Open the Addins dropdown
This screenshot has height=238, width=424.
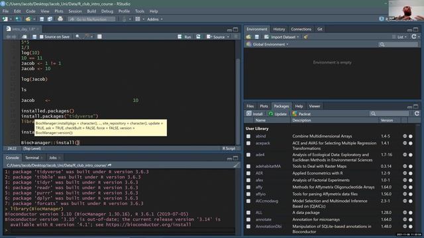click(x=154, y=19)
